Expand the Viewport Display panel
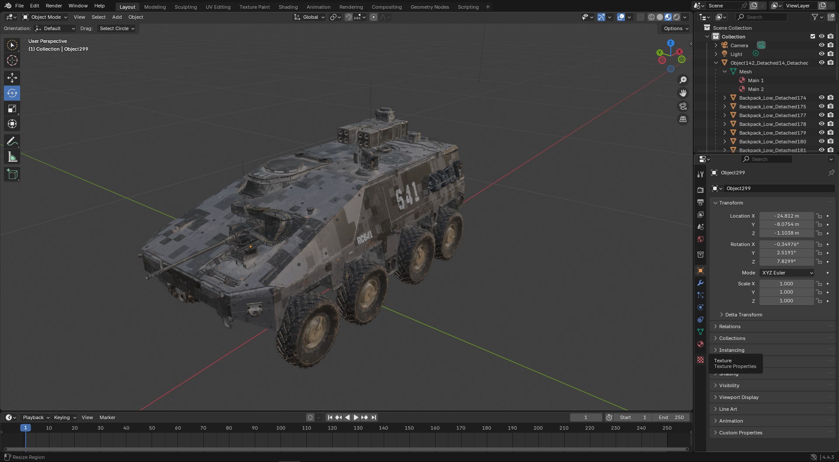The width and height of the screenshot is (839, 462). [738, 397]
